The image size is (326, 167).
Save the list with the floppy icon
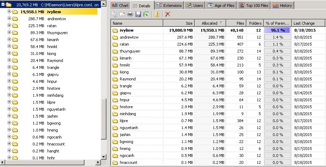pos(138,14)
